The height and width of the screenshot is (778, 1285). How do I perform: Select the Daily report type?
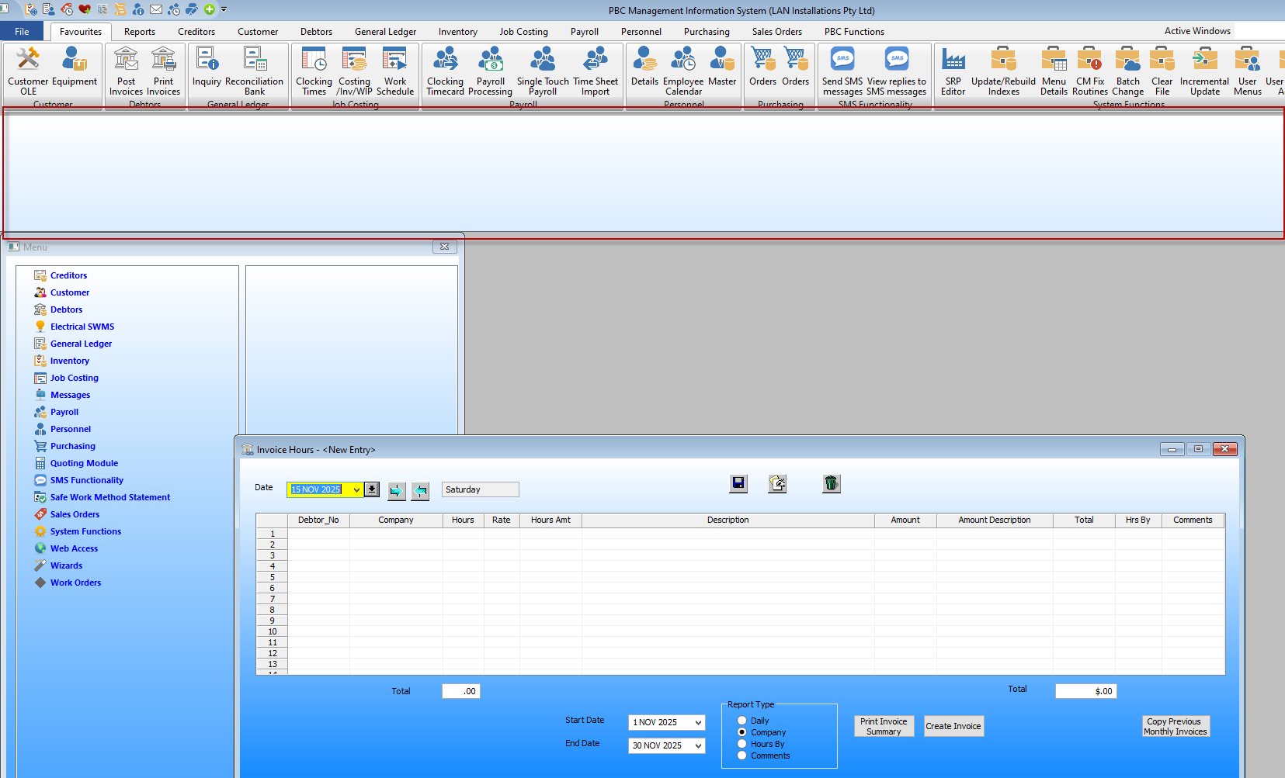[x=742, y=721]
